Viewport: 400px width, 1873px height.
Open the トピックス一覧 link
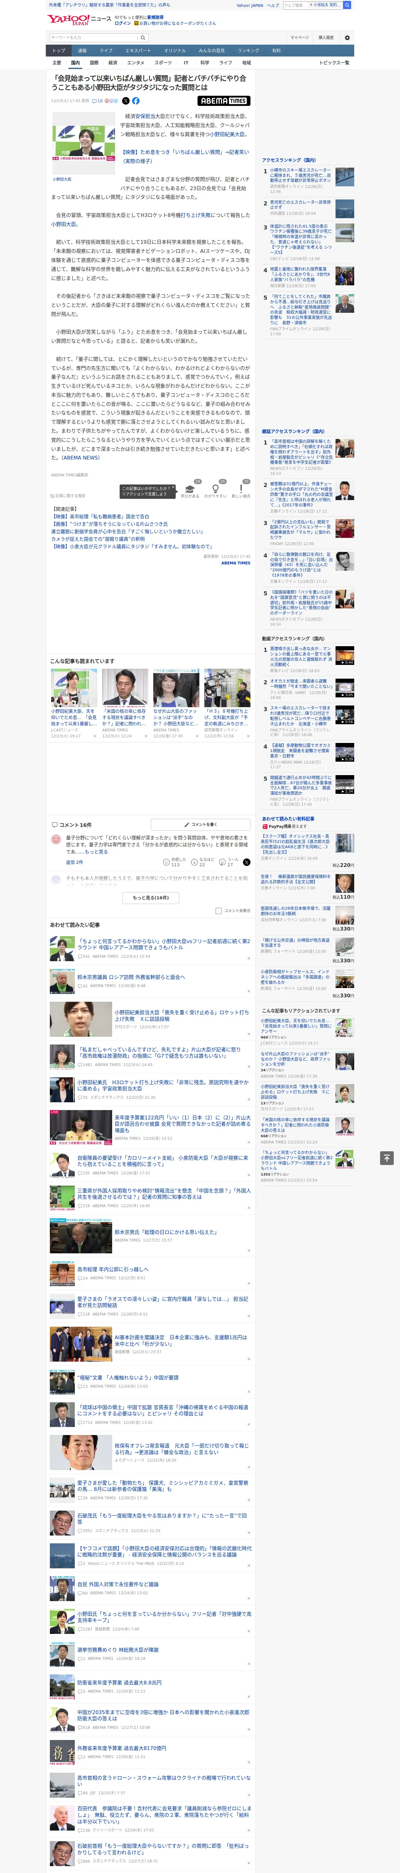335,62
